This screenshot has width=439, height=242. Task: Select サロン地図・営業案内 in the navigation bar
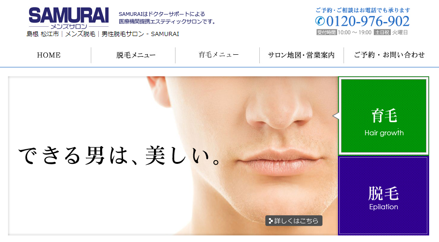coord(301,55)
